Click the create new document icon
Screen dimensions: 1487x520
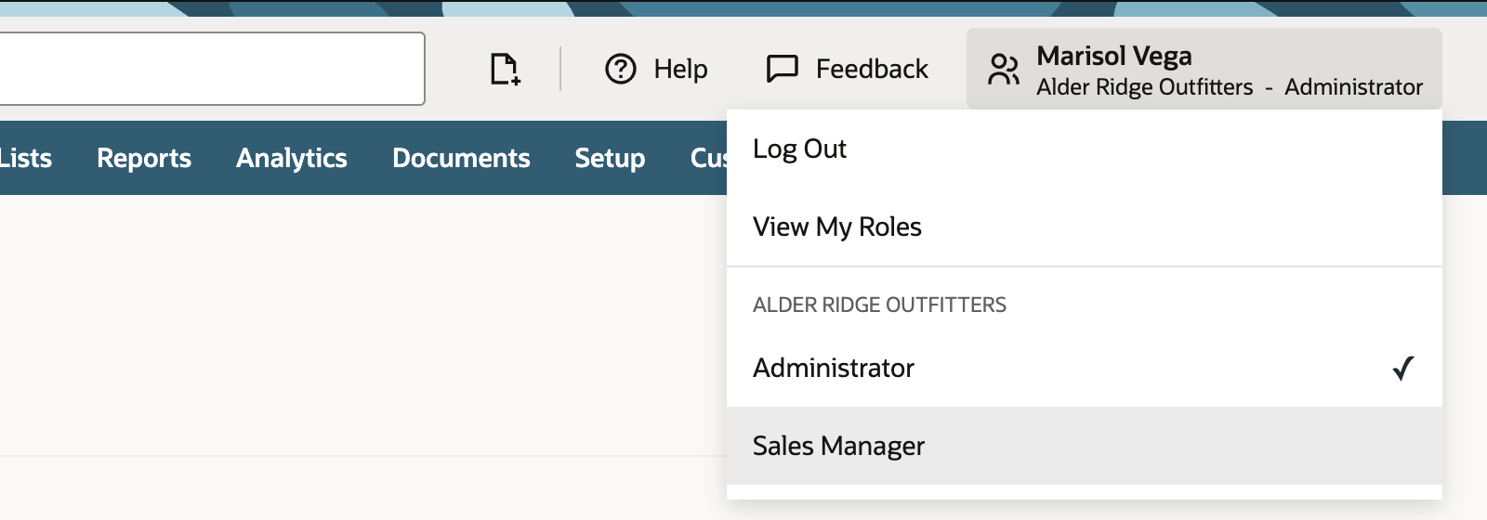click(505, 69)
